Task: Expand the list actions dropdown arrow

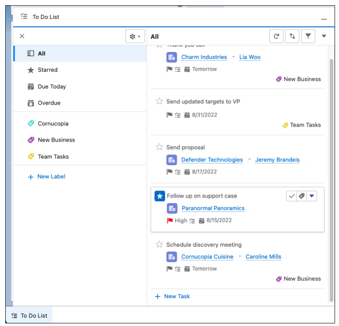Action: point(324,36)
